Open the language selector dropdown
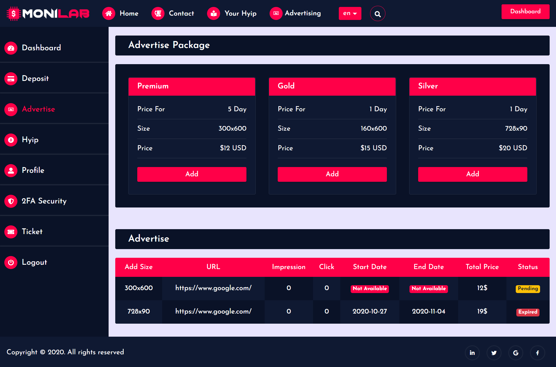 click(x=350, y=13)
